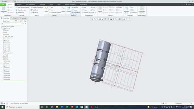
Task: Click the Project editing tool
Action: (x=119, y=7)
